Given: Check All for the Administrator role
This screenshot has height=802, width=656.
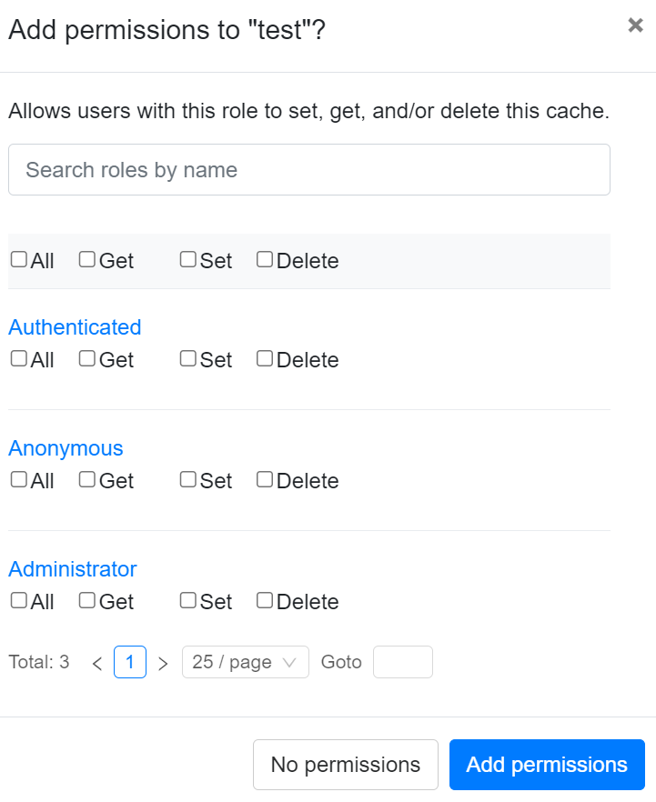Looking at the screenshot, I should tap(19, 601).
